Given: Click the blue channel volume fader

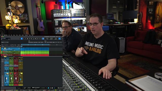Looking at the screenshot, I should (7, 79).
